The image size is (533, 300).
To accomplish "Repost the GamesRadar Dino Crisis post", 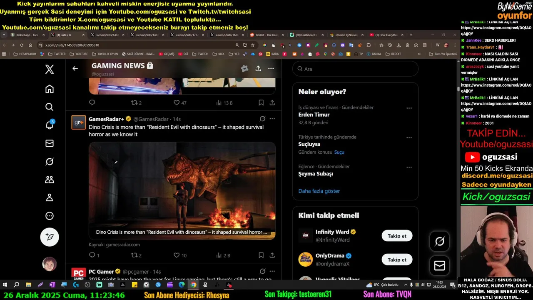I will (137, 255).
